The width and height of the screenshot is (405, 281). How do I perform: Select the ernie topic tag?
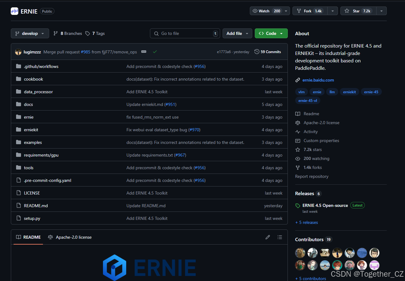pyautogui.click(x=317, y=92)
